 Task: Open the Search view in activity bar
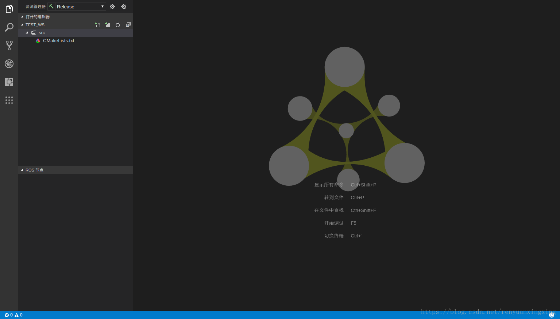(9, 27)
